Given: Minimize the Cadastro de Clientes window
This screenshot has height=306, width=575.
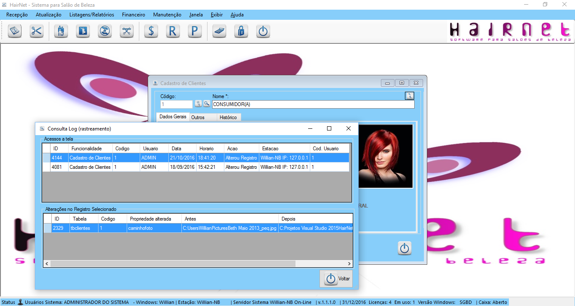Looking at the screenshot, I should click(x=387, y=83).
